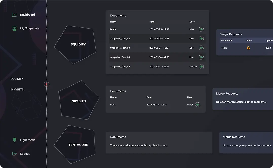The image size is (273, 168).
Task: Click the Dashboard chart icon
Action: (x=14, y=15)
